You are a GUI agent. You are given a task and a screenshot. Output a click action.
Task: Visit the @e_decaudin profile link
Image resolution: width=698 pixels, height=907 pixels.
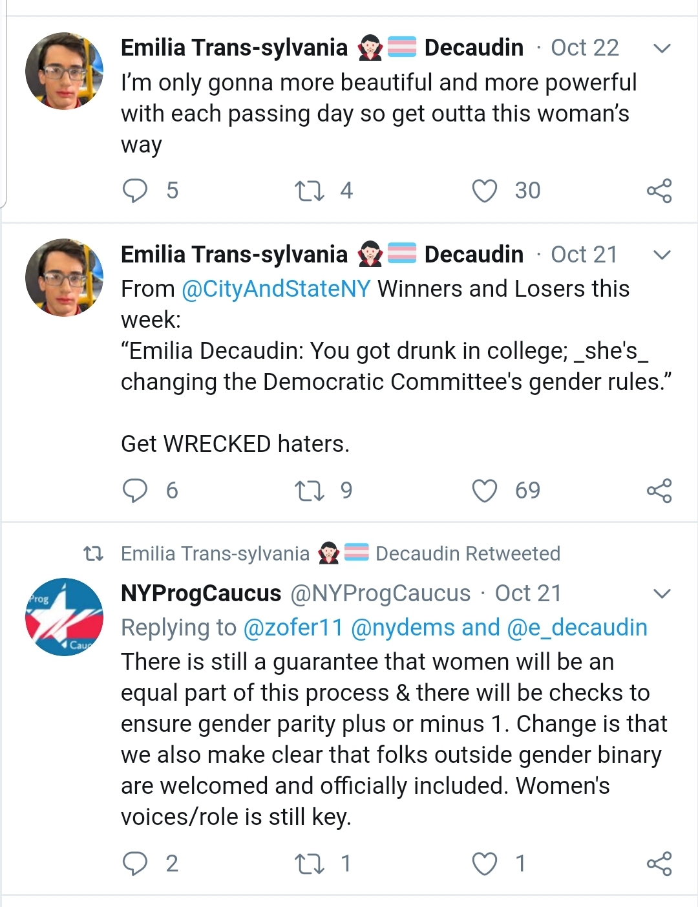pos(577,628)
